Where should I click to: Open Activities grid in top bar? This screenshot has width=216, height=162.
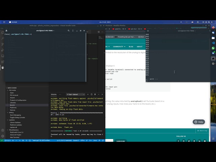[4, 22]
